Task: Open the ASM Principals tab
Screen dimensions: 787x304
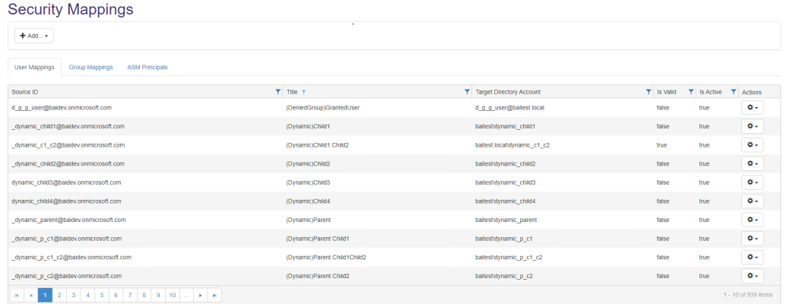Action: tap(147, 68)
